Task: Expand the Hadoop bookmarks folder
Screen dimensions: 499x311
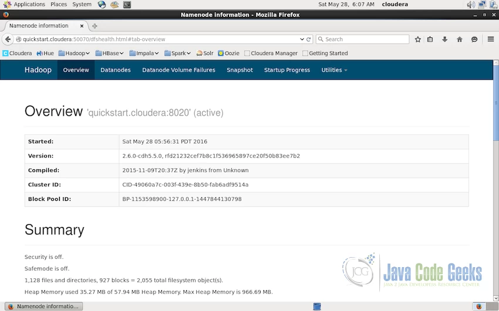Action: click(74, 53)
